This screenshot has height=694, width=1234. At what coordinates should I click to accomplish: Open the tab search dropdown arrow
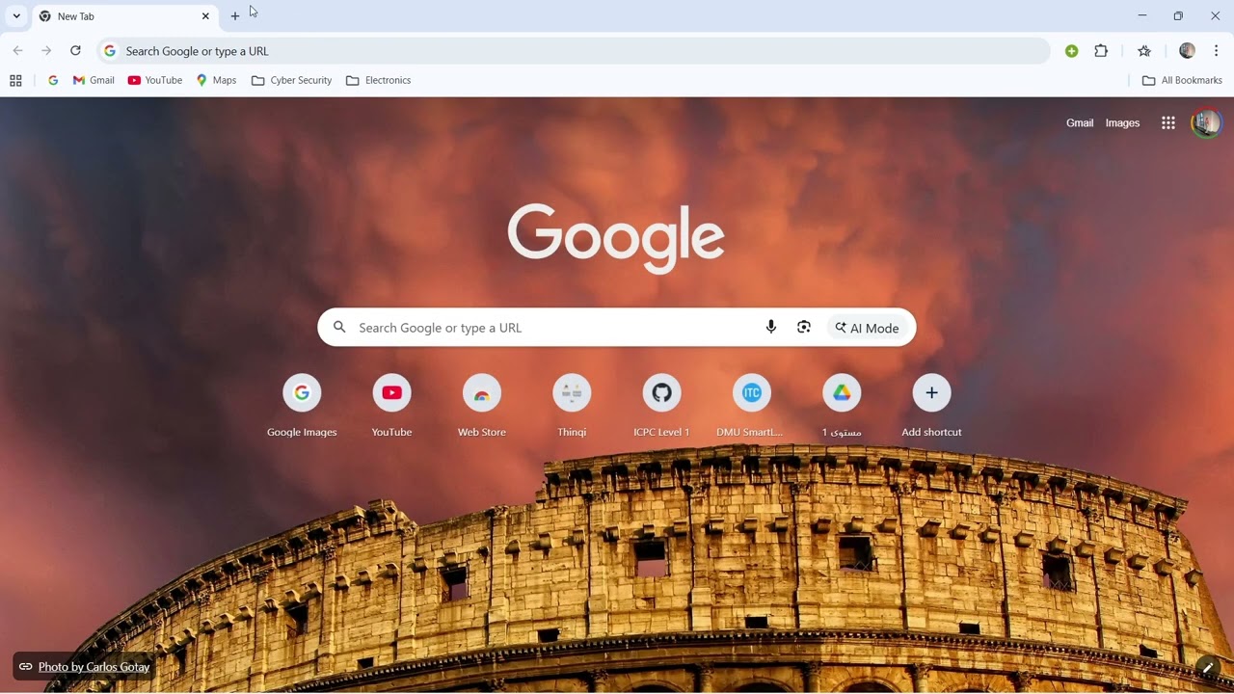16,16
